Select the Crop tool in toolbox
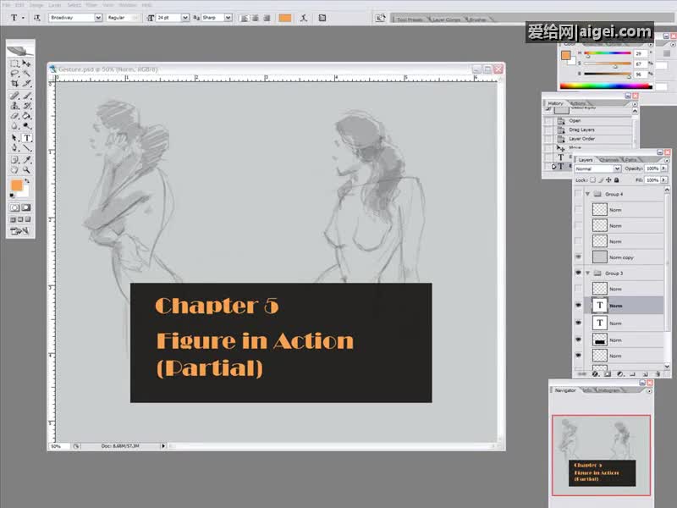 [x=15, y=83]
